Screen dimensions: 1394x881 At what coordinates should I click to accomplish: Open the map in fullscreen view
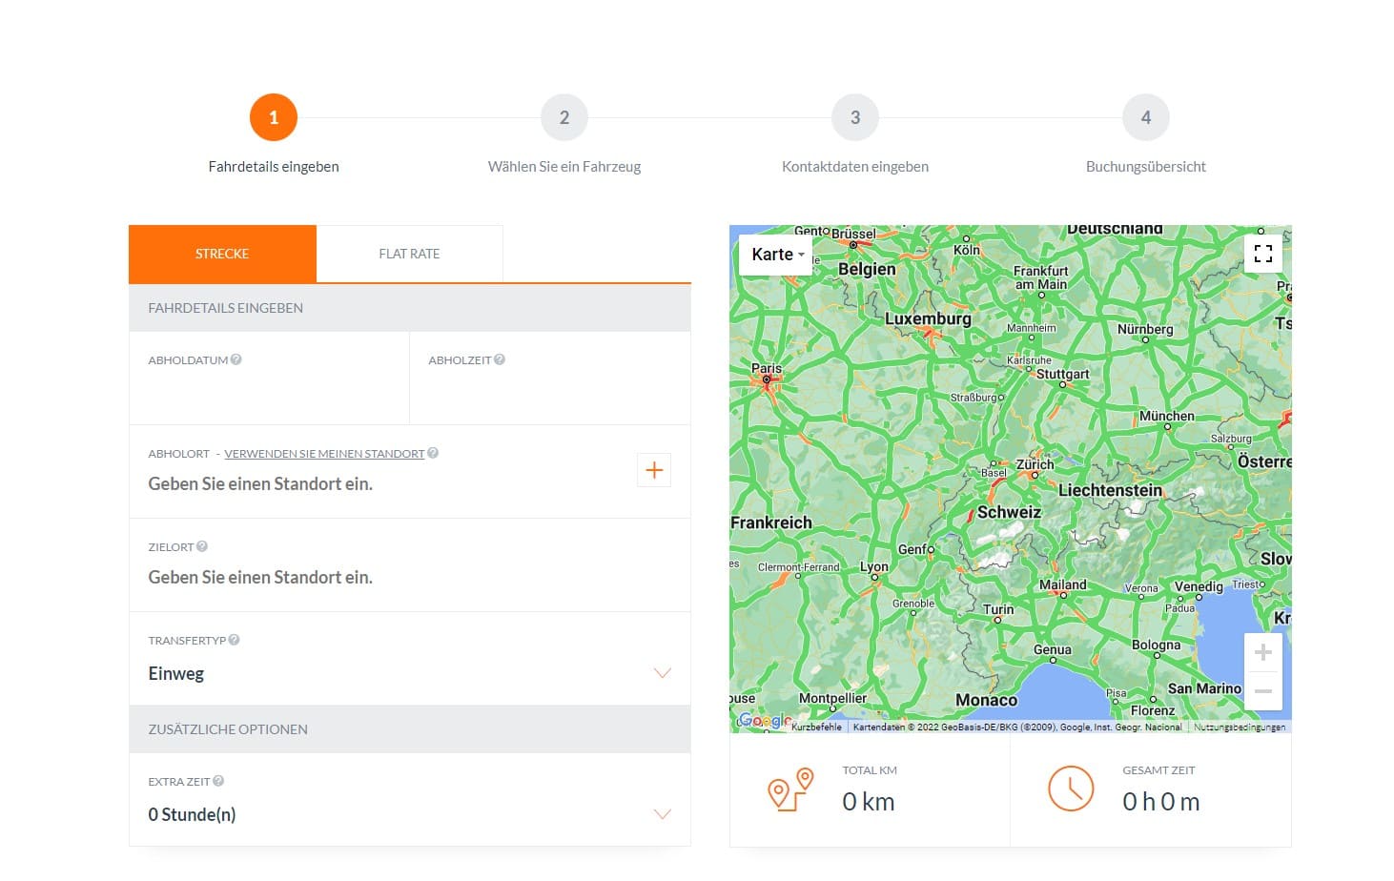point(1263,254)
